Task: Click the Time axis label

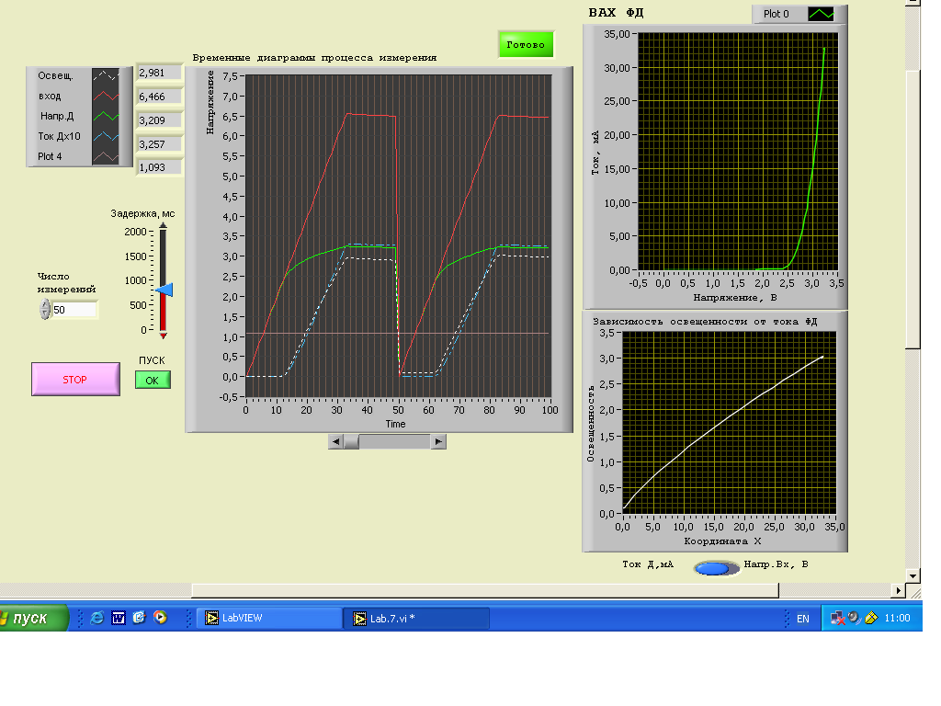Action: pyautogui.click(x=395, y=424)
